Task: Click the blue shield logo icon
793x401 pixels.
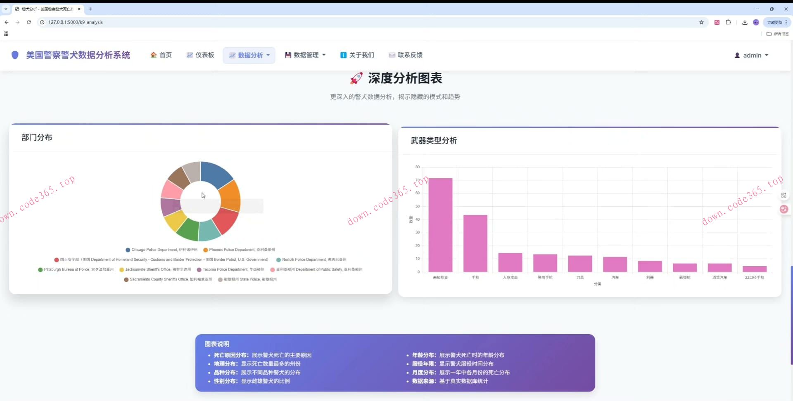Action: 15,55
